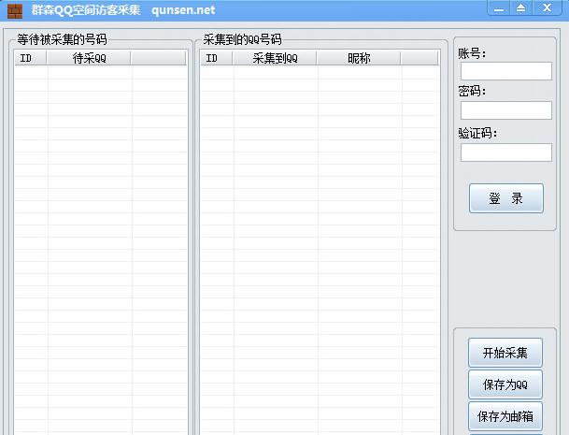Focus the 账号 input field

(x=505, y=71)
